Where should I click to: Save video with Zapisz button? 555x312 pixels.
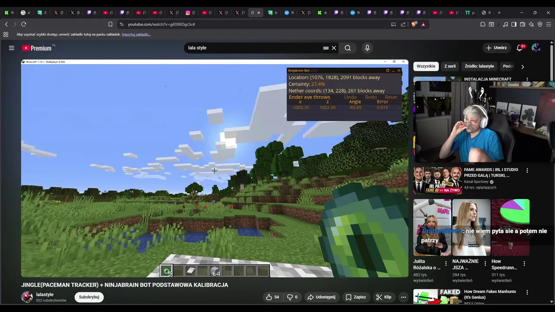pos(356,297)
